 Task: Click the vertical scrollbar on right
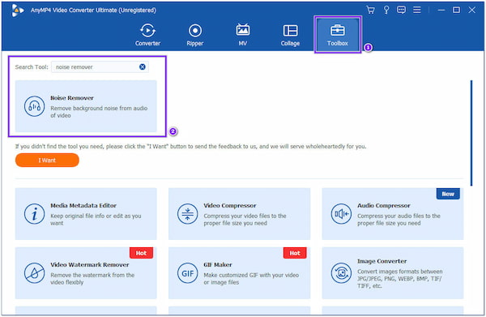point(471,133)
